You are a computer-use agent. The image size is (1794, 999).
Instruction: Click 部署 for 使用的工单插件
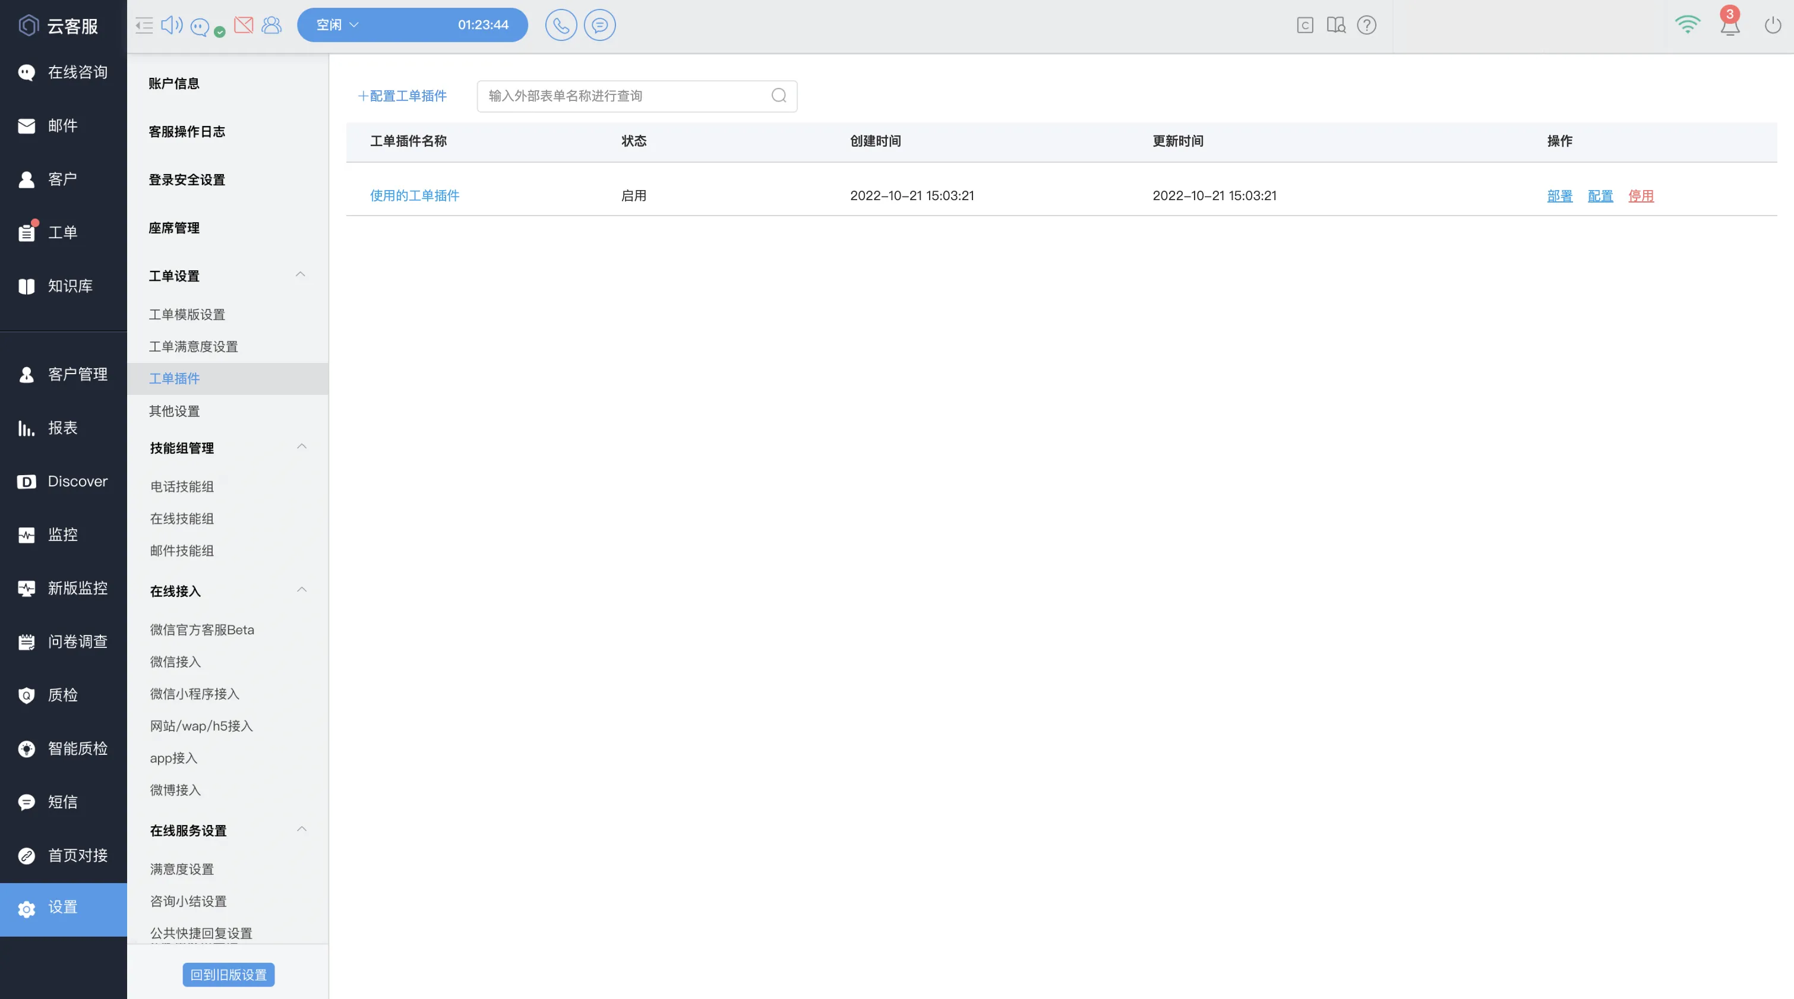click(x=1559, y=197)
